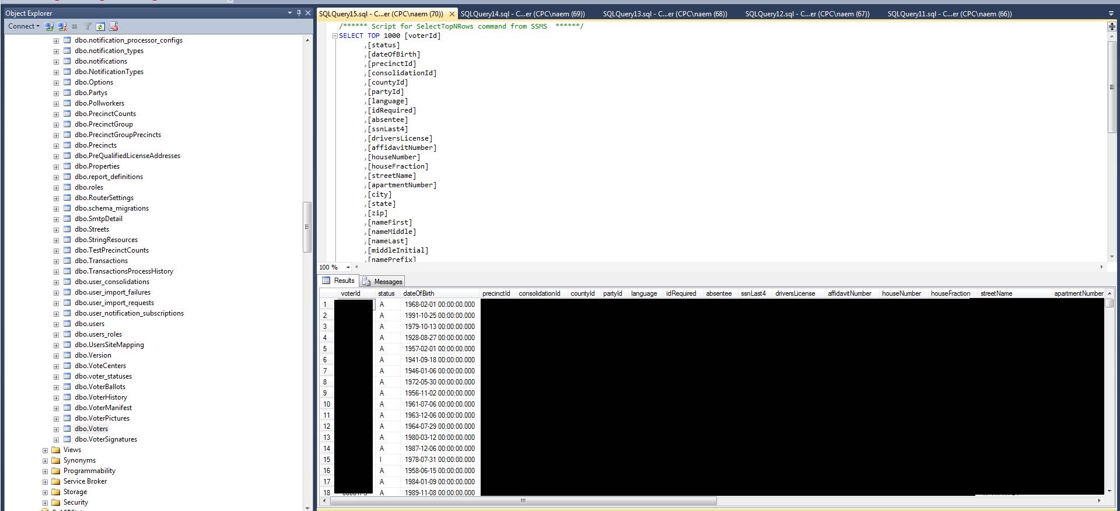
Task: Click the Stop icon in Object Explorer toolbar
Action: [75, 26]
